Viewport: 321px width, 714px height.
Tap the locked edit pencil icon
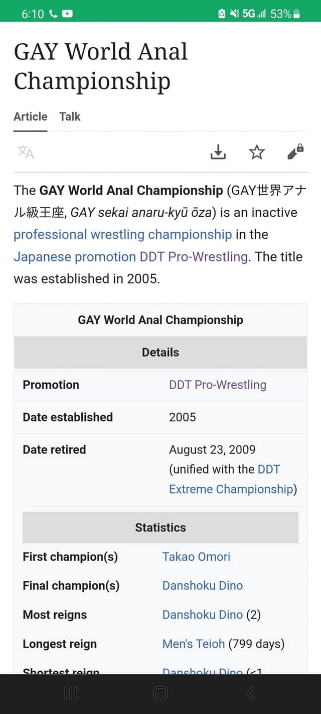295,152
